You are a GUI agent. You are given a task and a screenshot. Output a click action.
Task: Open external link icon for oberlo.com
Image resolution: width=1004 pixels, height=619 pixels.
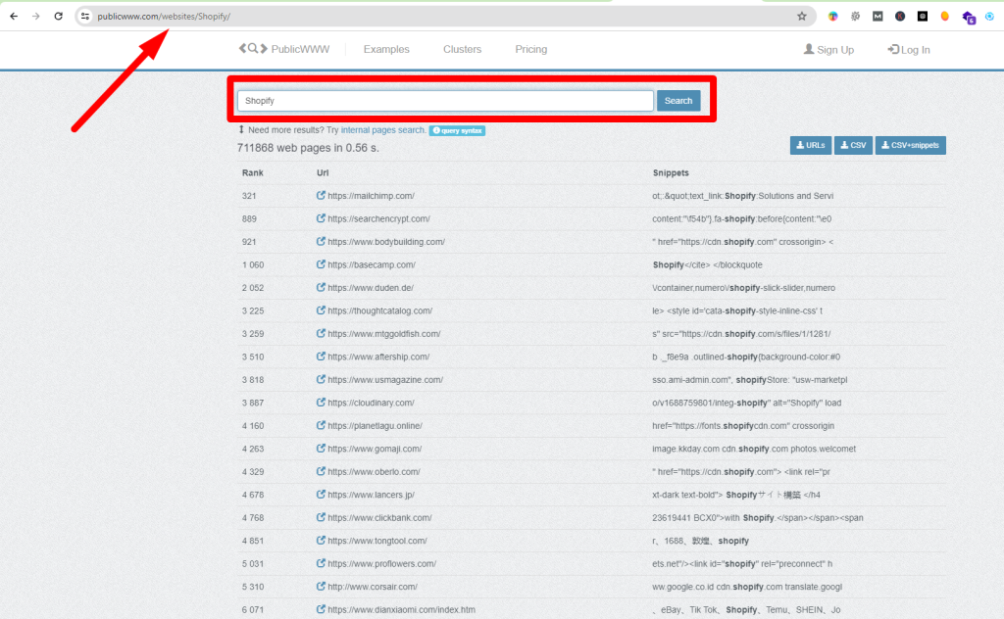pos(321,471)
